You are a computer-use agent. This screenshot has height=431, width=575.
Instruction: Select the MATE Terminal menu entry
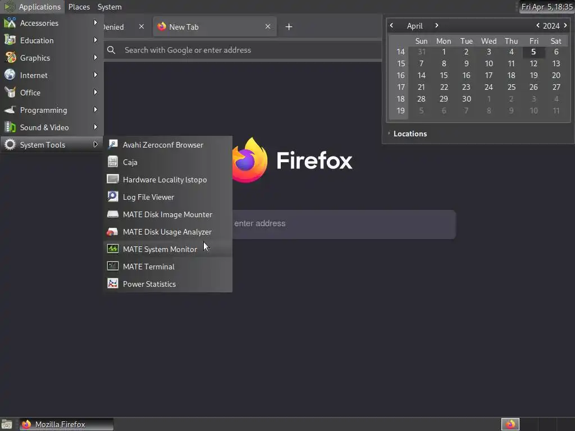click(x=168, y=267)
